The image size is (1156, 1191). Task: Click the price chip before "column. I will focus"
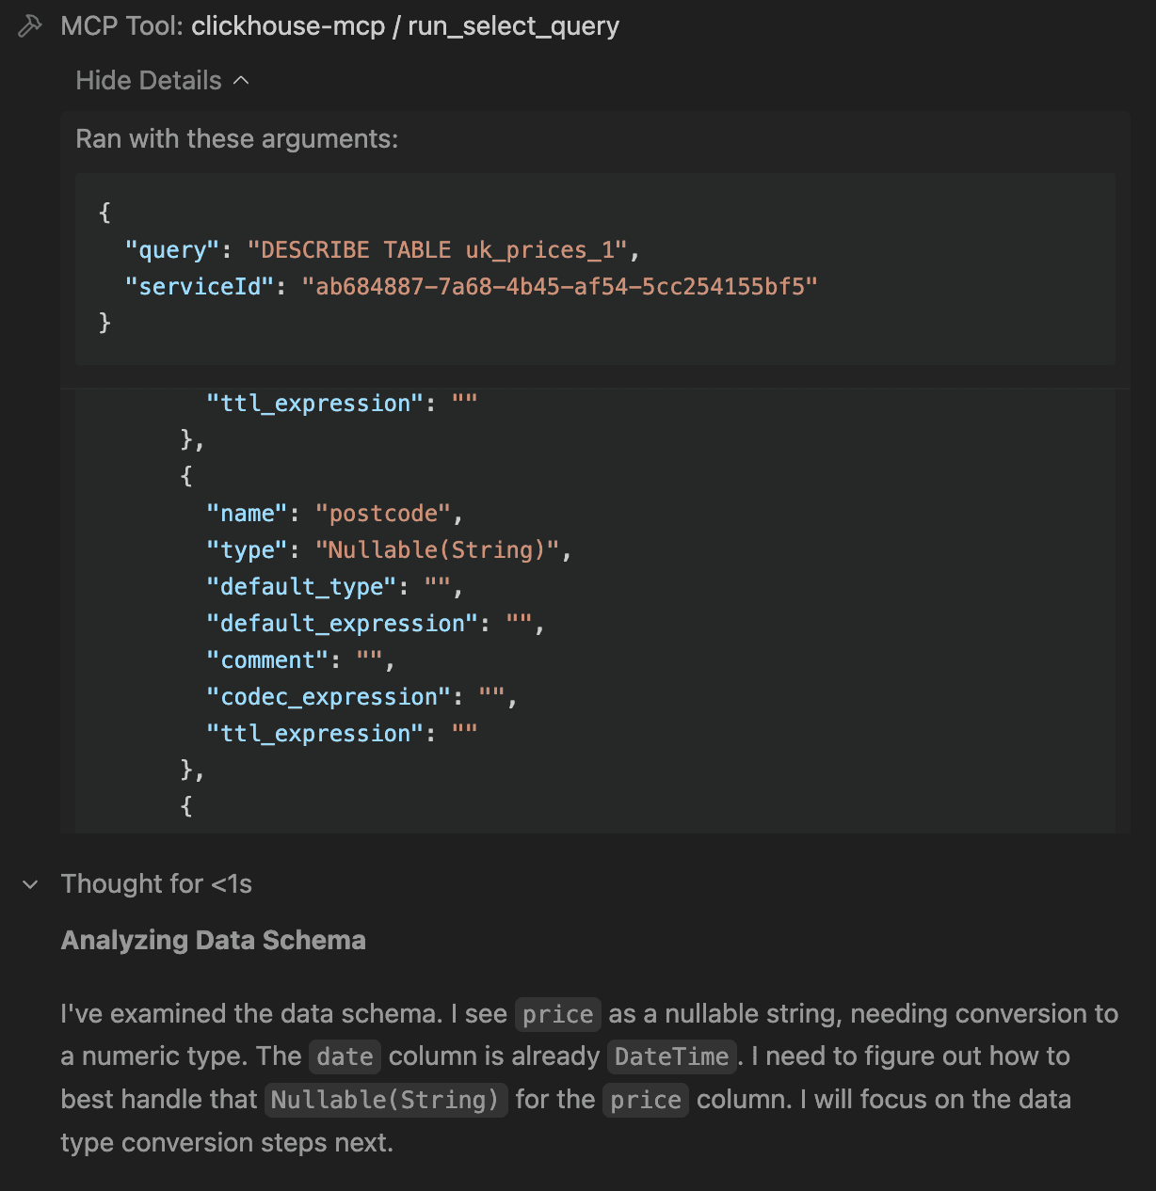pos(646,1100)
